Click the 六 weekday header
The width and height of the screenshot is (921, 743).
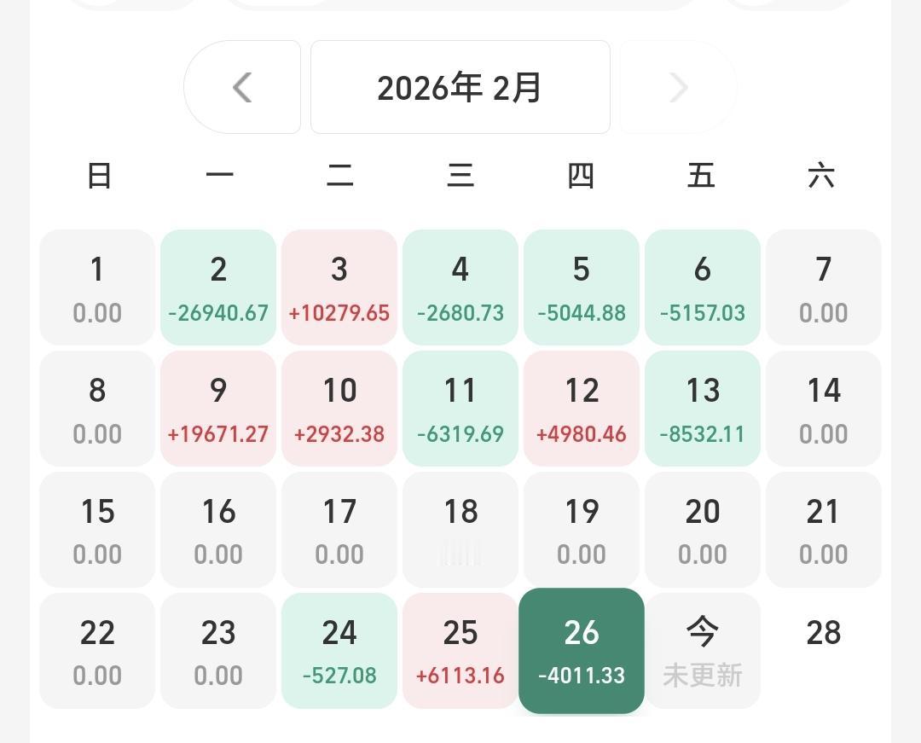pyautogui.click(x=821, y=175)
